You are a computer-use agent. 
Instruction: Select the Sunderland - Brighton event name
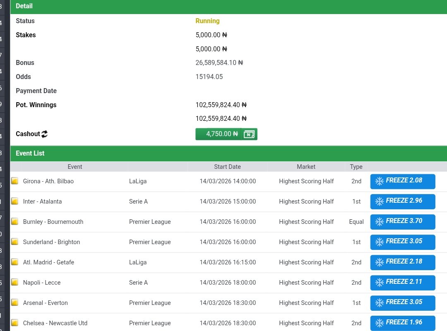pos(51,242)
